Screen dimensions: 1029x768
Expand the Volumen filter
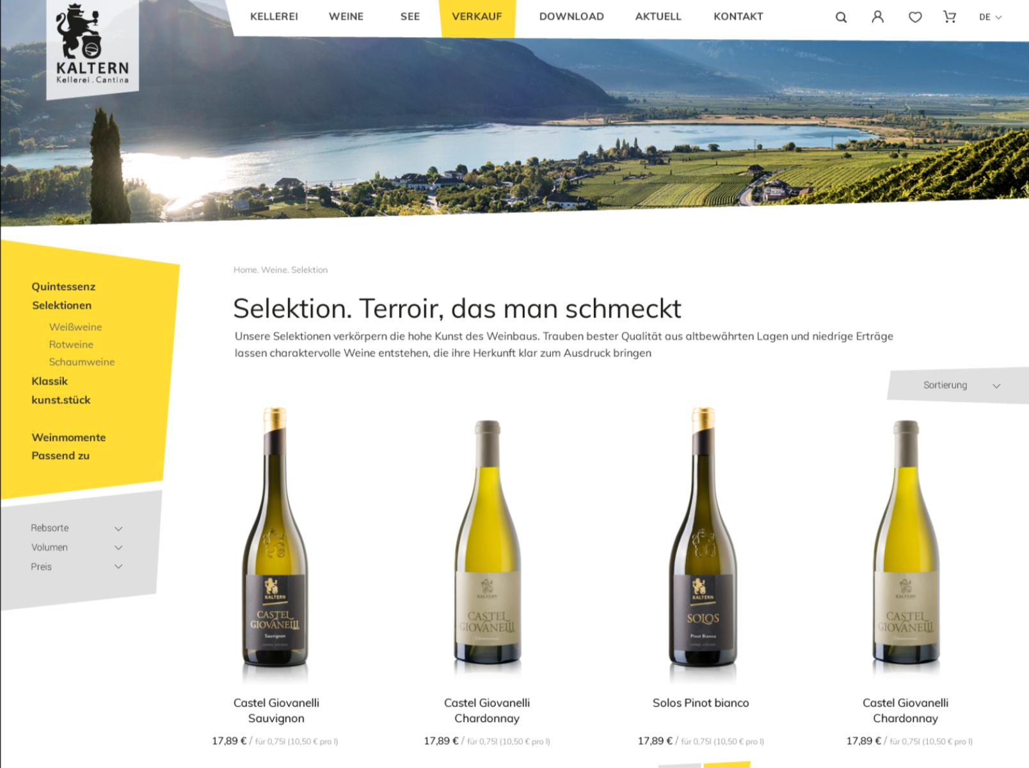click(76, 547)
